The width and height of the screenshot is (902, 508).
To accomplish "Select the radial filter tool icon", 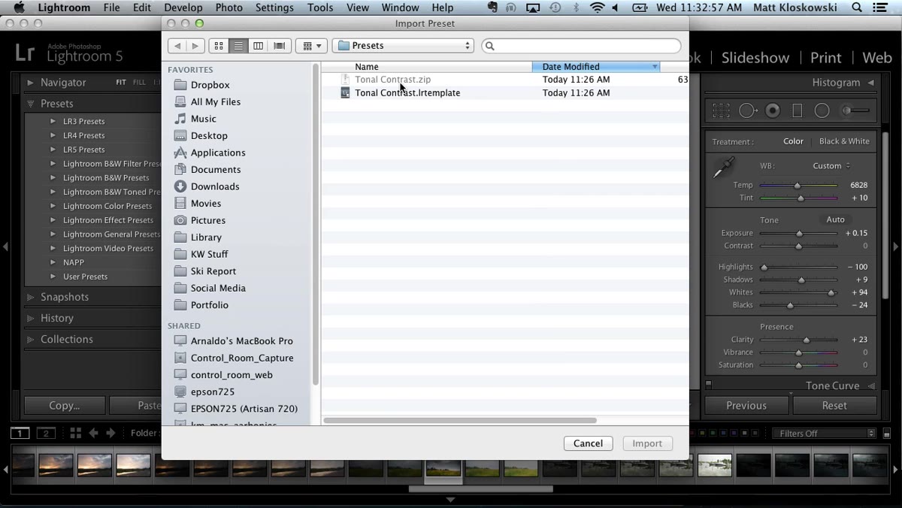I will coord(822,110).
